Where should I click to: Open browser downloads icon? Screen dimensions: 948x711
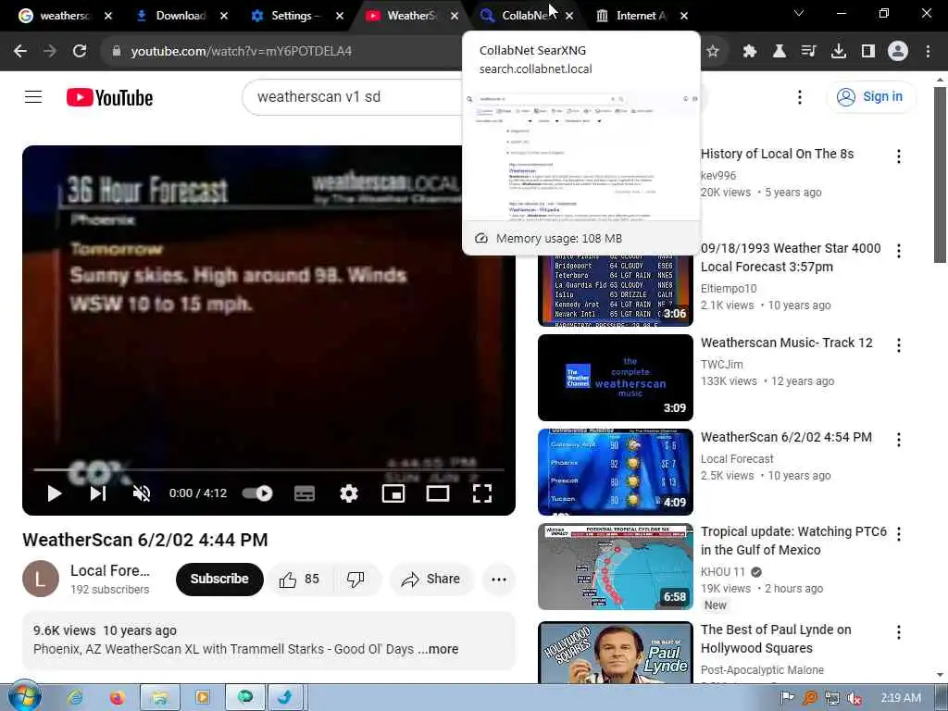point(838,51)
